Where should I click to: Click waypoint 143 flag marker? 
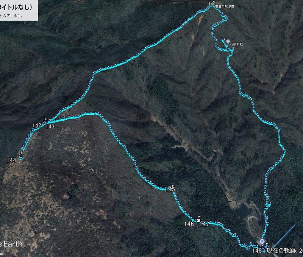46,119
